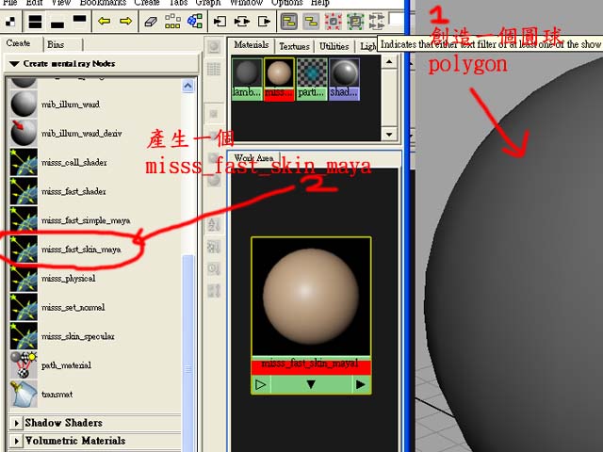Open the Window menu
The image size is (603, 452).
click(x=246, y=3)
